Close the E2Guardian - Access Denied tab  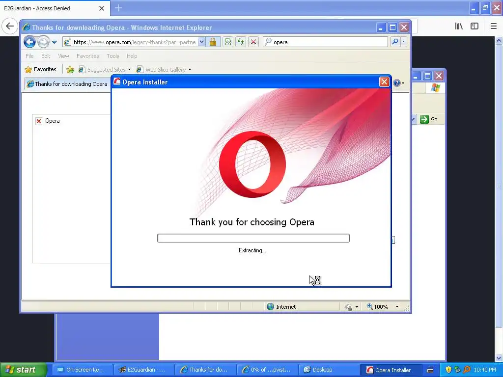[101, 8]
